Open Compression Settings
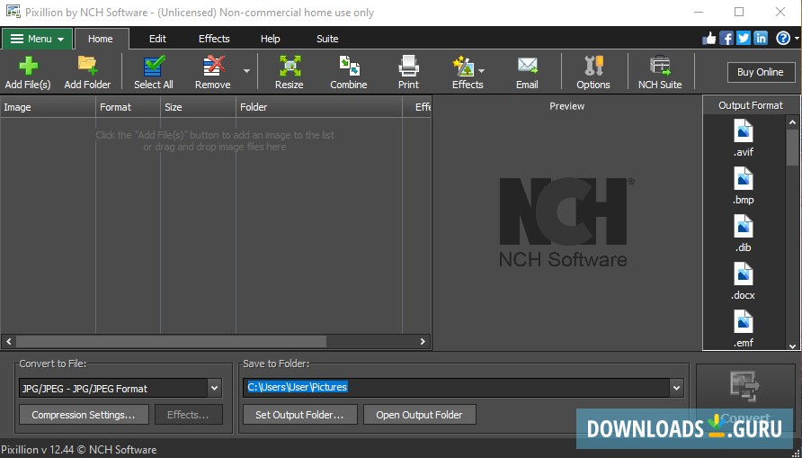The height and width of the screenshot is (458, 802). click(x=84, y=415)
